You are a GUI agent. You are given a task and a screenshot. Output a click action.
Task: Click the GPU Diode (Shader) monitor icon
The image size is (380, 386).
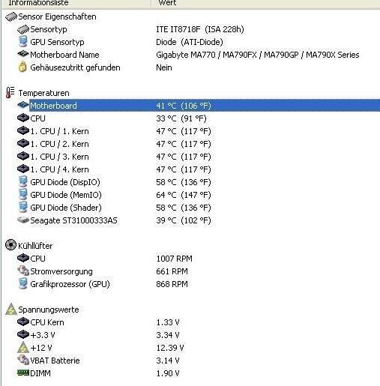[23, 207]
